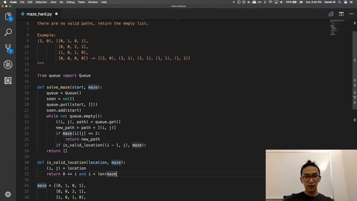Image resolution: width=357 pixels, height=201 pixels.
Task: Place cursor at end of line 32 after len(maze
Action: 117,174
